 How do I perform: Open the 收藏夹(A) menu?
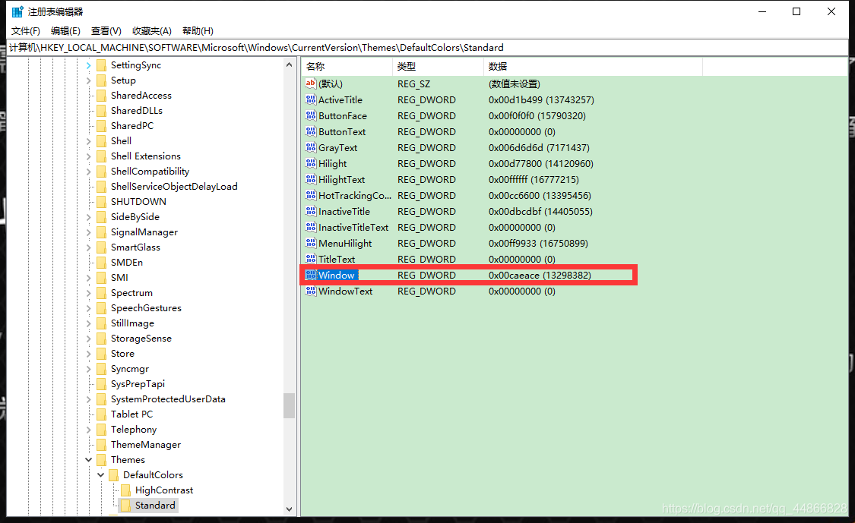coord(151,31)
